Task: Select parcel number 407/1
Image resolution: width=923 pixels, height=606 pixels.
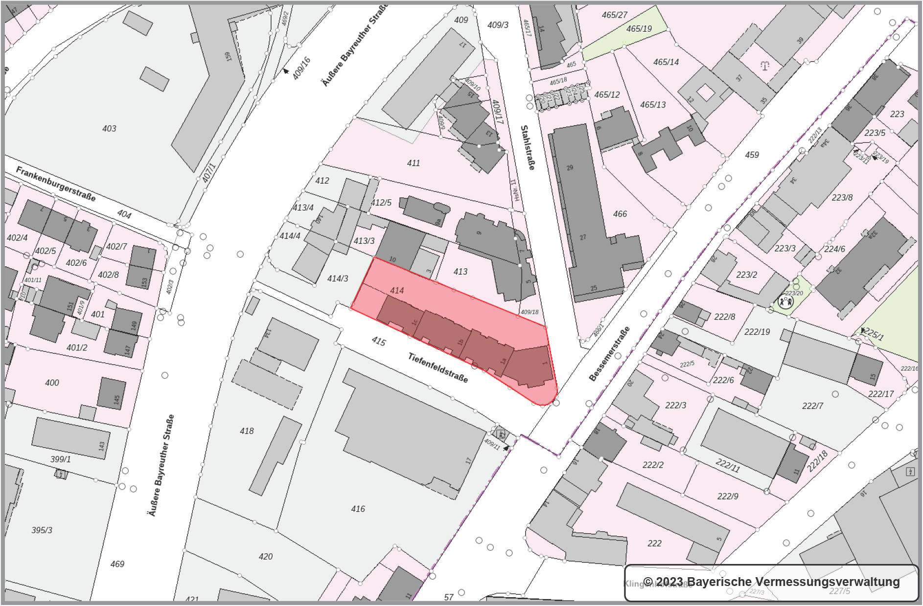Action: click(x=209, y=173)
